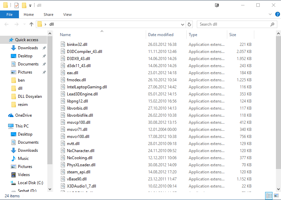Open the address bar history dropdown

point(183,24)
